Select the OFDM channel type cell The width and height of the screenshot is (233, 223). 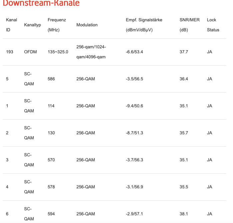tap(30, 52)
